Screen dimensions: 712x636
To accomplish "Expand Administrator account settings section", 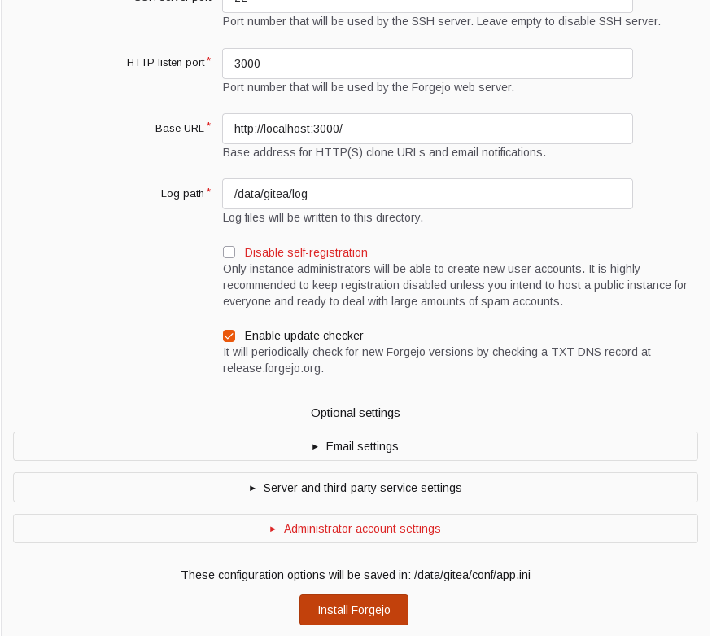I will tap(356, 529).
